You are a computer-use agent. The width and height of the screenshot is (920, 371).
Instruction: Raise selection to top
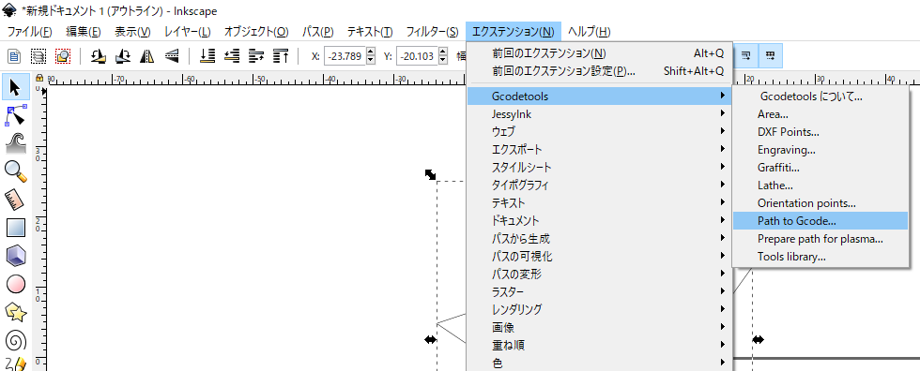281,56
